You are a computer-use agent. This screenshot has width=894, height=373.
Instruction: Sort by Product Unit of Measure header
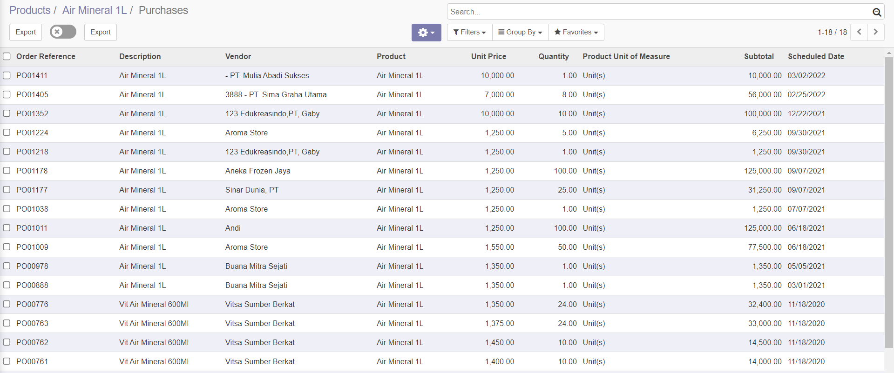tap(626, 56)
